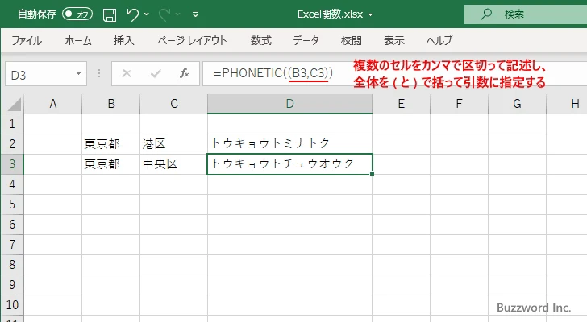
Task: Open the file name dropdown next to Excel関数.xlsx
Action: 370,14
